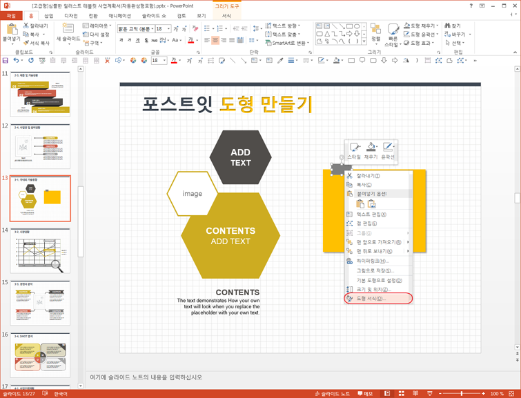Click the Cut (잘라내기) ribbon button
This screenshot has height=398, width=521.
(36, 26)
